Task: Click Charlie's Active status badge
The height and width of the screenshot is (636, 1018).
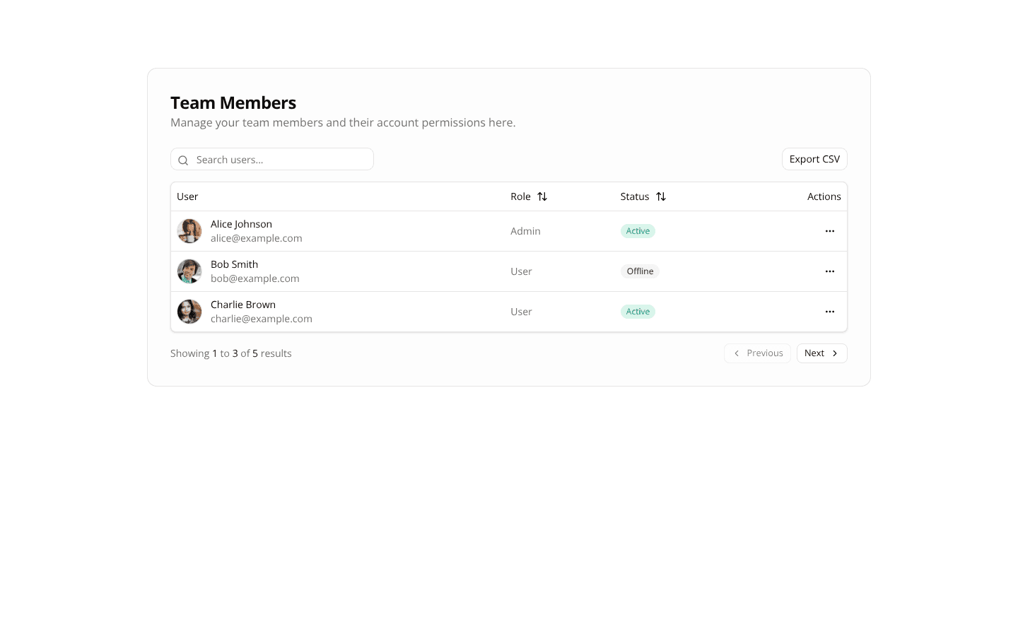Action: tap(638, 312)
